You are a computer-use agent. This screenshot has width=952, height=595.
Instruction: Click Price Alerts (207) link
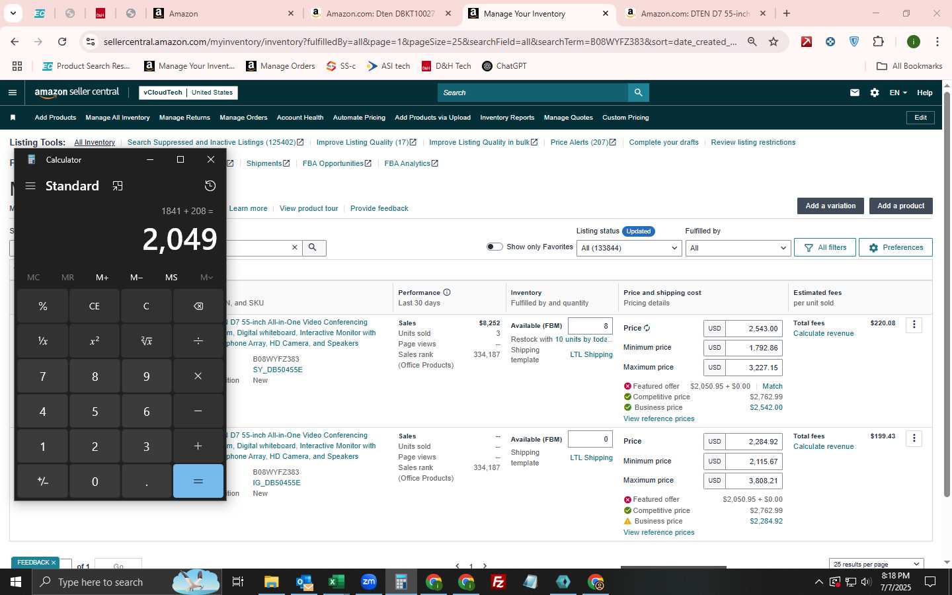click(583, 142)
